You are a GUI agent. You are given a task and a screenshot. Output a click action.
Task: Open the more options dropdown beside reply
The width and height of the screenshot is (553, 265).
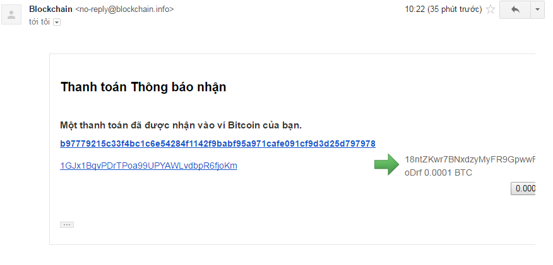coord(537,9)
